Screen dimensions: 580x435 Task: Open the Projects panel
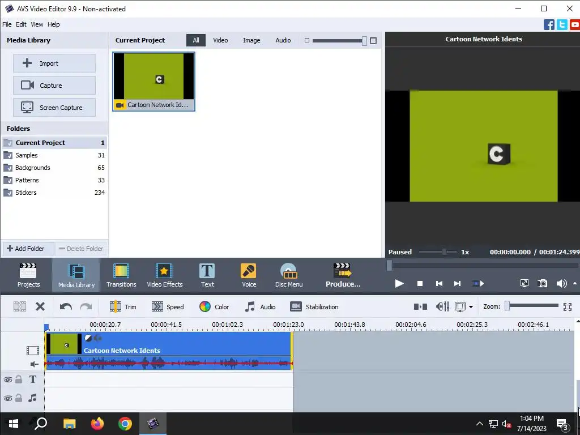(28, 275)
